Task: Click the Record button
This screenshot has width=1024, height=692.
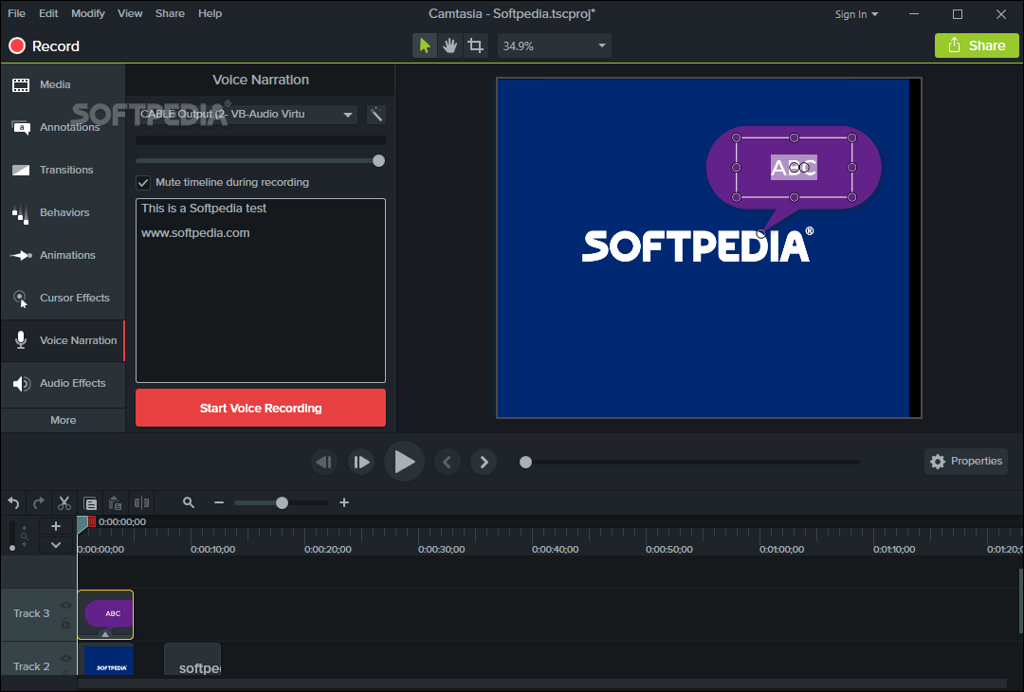Action: click(x=45, y=46)
